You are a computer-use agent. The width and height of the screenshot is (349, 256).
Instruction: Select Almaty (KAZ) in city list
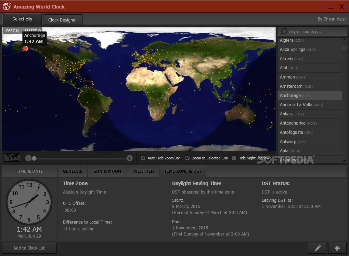pyautogui.click(x=309, y=59)
